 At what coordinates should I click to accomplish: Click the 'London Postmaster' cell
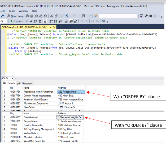pyautogui.click(x=40, y=125)
